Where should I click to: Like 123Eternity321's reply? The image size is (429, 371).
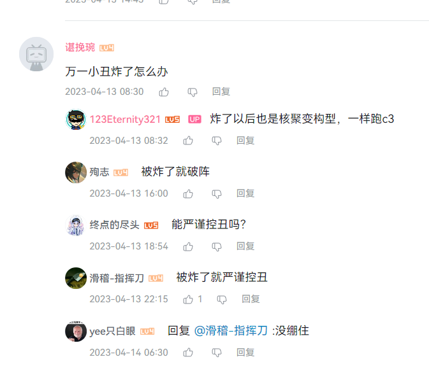(x=188, y=141)
